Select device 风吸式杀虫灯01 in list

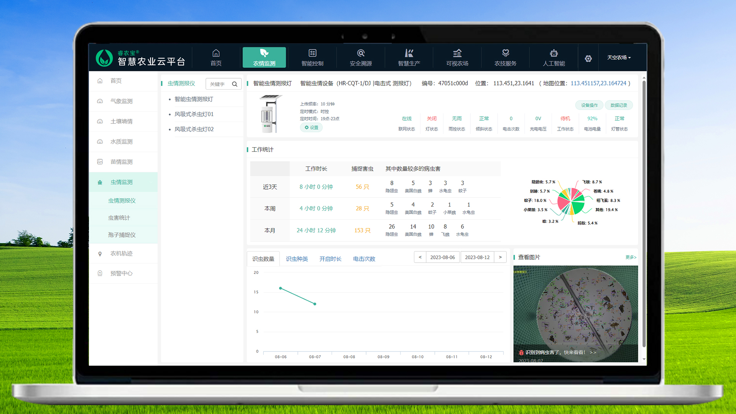[194, 114]
